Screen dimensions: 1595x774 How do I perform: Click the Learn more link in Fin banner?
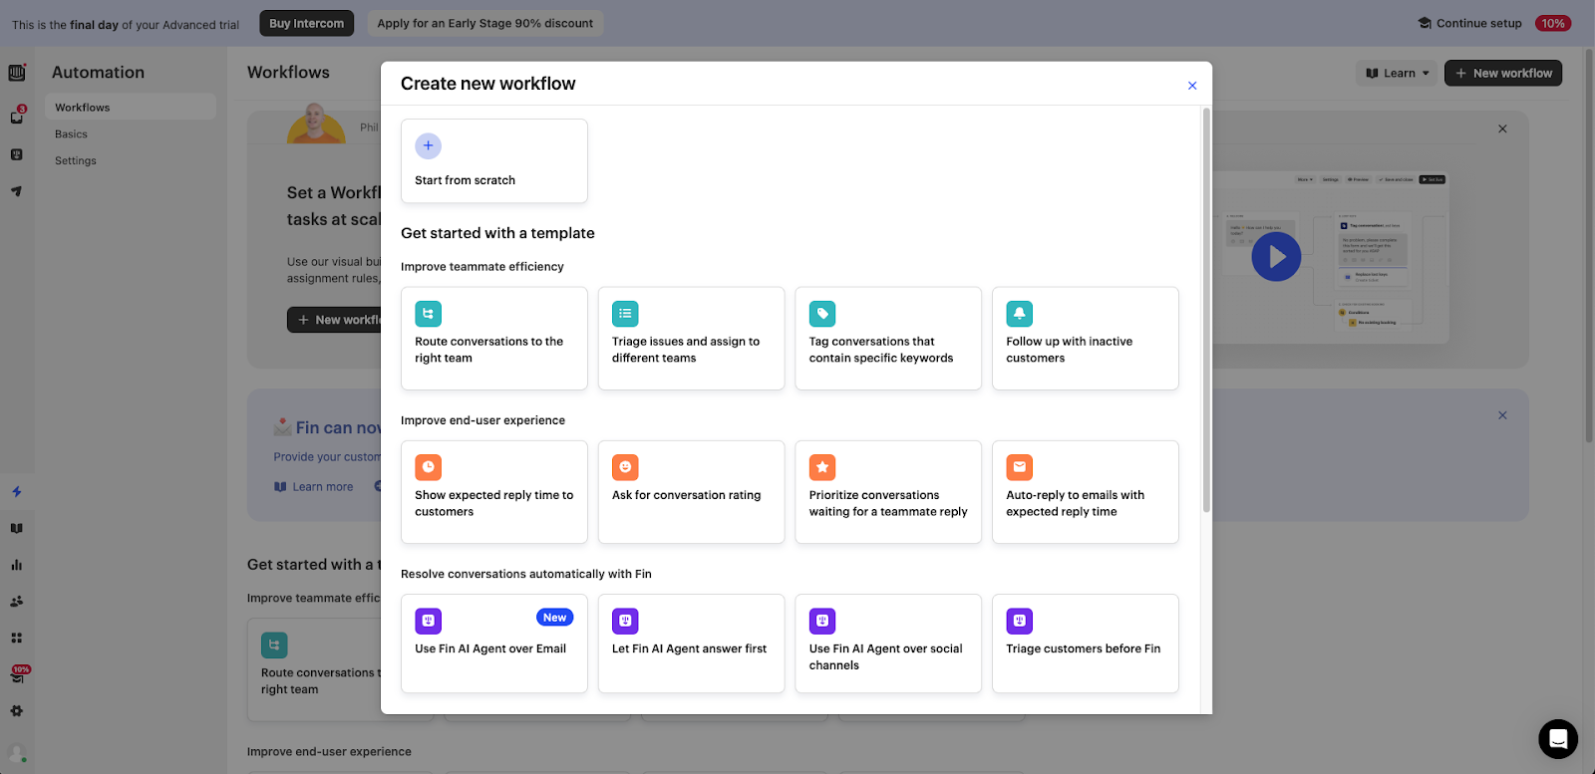[x=314, y=487]
